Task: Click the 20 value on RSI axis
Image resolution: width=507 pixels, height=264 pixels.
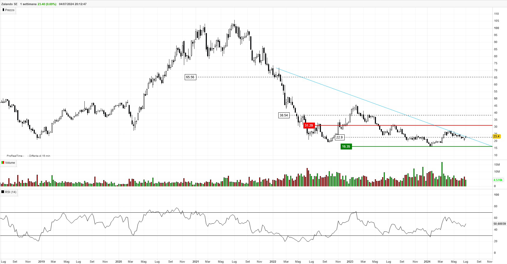Action: pyautogui.click(x=496, y=241)
